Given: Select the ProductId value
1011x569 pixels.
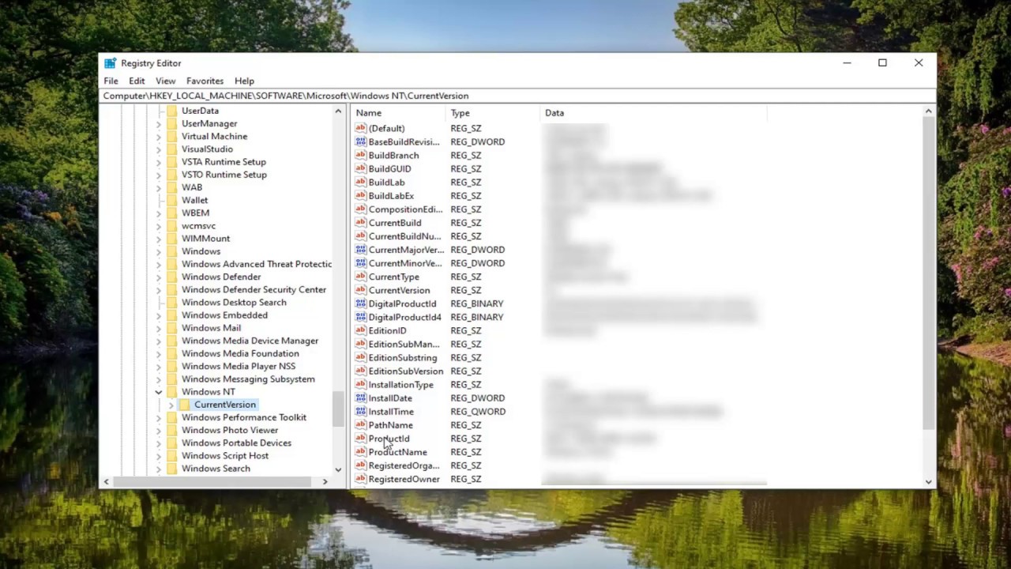Looking at the screenshot, I should point(389,439).
